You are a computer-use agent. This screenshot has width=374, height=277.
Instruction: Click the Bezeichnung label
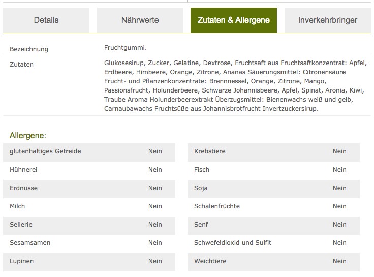point(29,49)
